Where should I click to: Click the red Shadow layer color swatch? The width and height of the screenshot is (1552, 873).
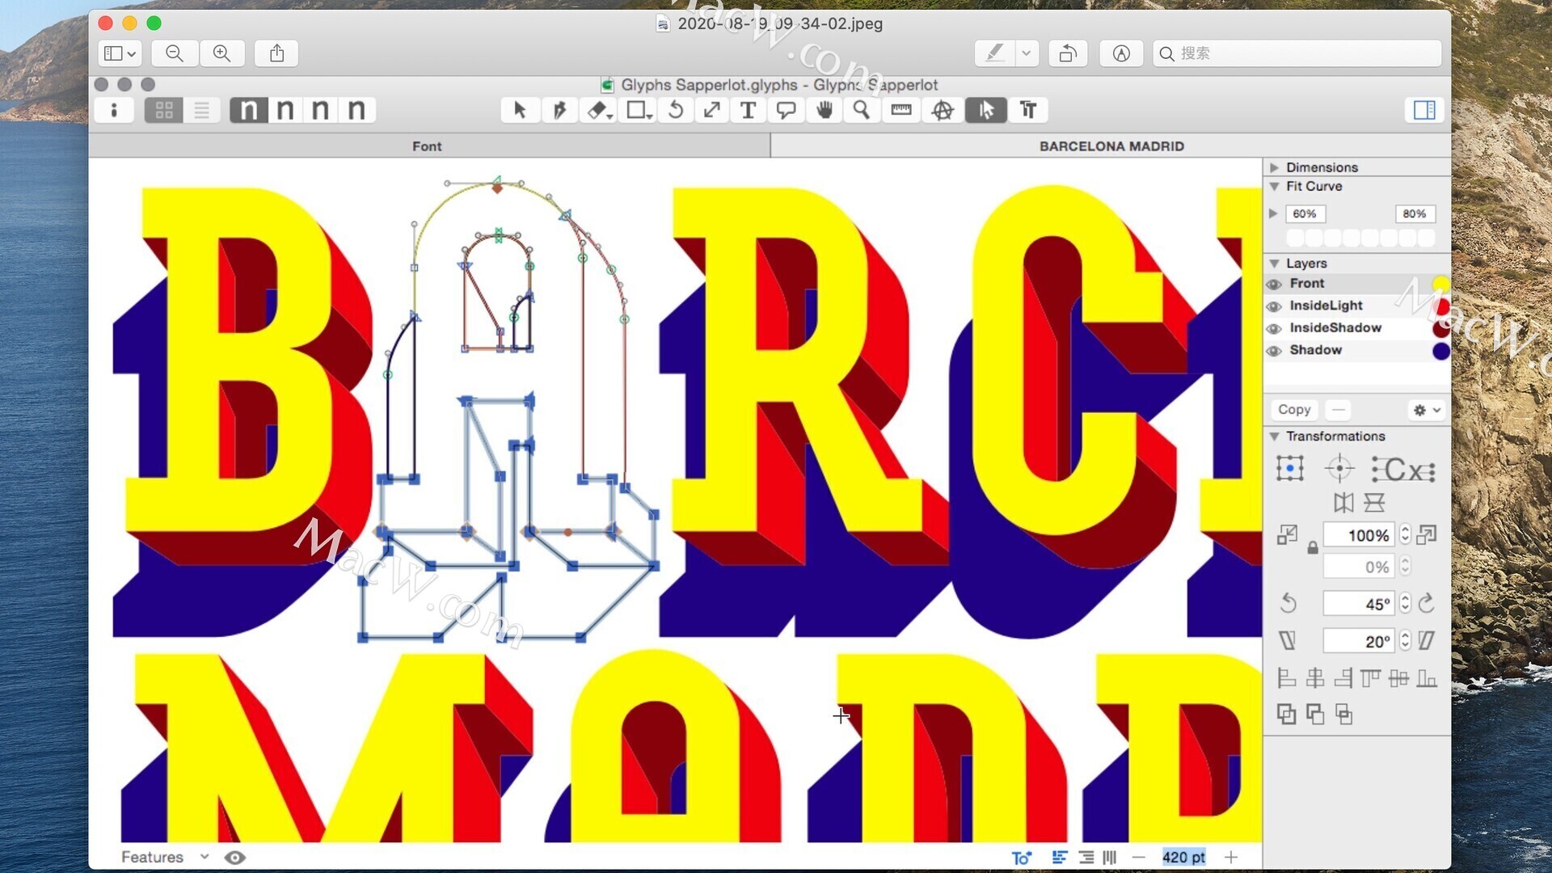[x=1440, y=350]
